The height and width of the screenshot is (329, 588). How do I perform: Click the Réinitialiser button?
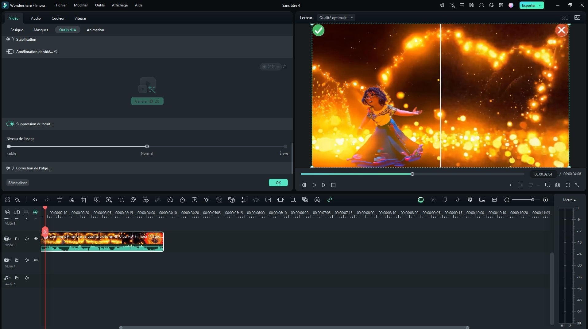coord(17,183)
